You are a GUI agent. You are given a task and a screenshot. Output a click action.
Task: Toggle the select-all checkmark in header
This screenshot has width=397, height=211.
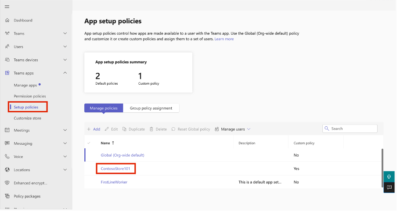(x=89, y=143)
